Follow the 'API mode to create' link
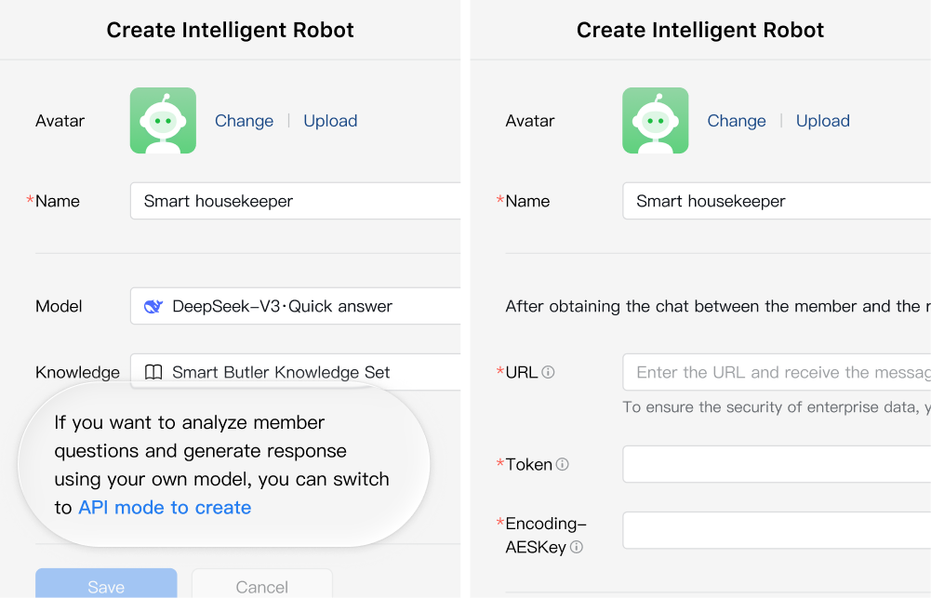 [x=165, y=508]
